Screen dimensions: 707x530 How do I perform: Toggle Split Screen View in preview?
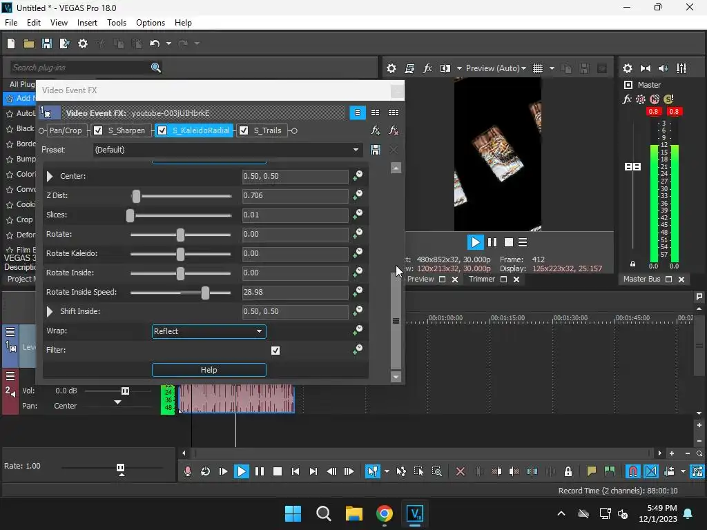coord(445,68)
